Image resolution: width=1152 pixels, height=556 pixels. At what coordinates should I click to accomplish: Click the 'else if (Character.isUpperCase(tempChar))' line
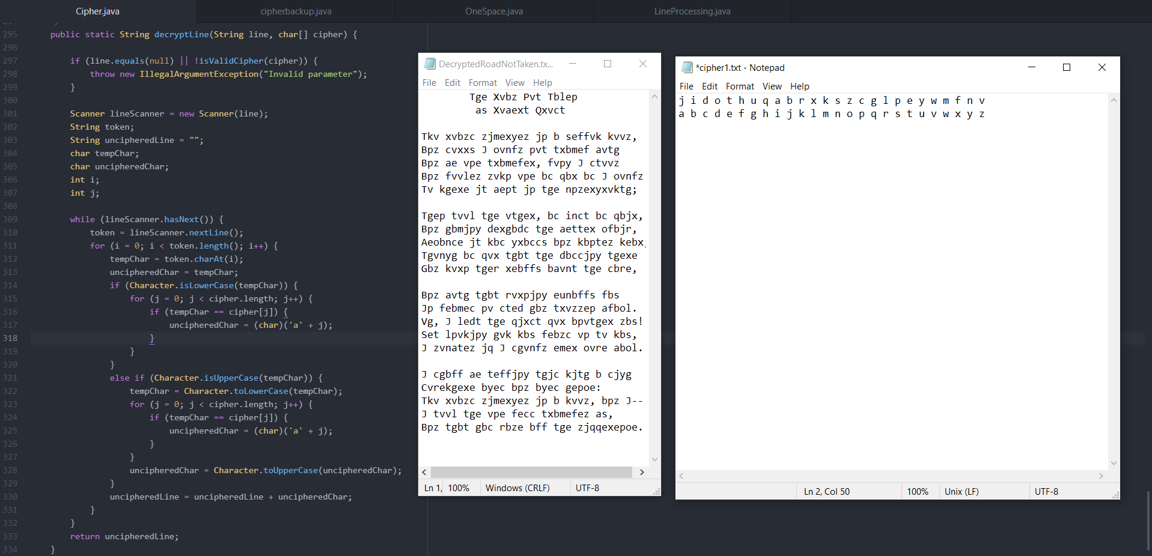(x=216, y=378)
